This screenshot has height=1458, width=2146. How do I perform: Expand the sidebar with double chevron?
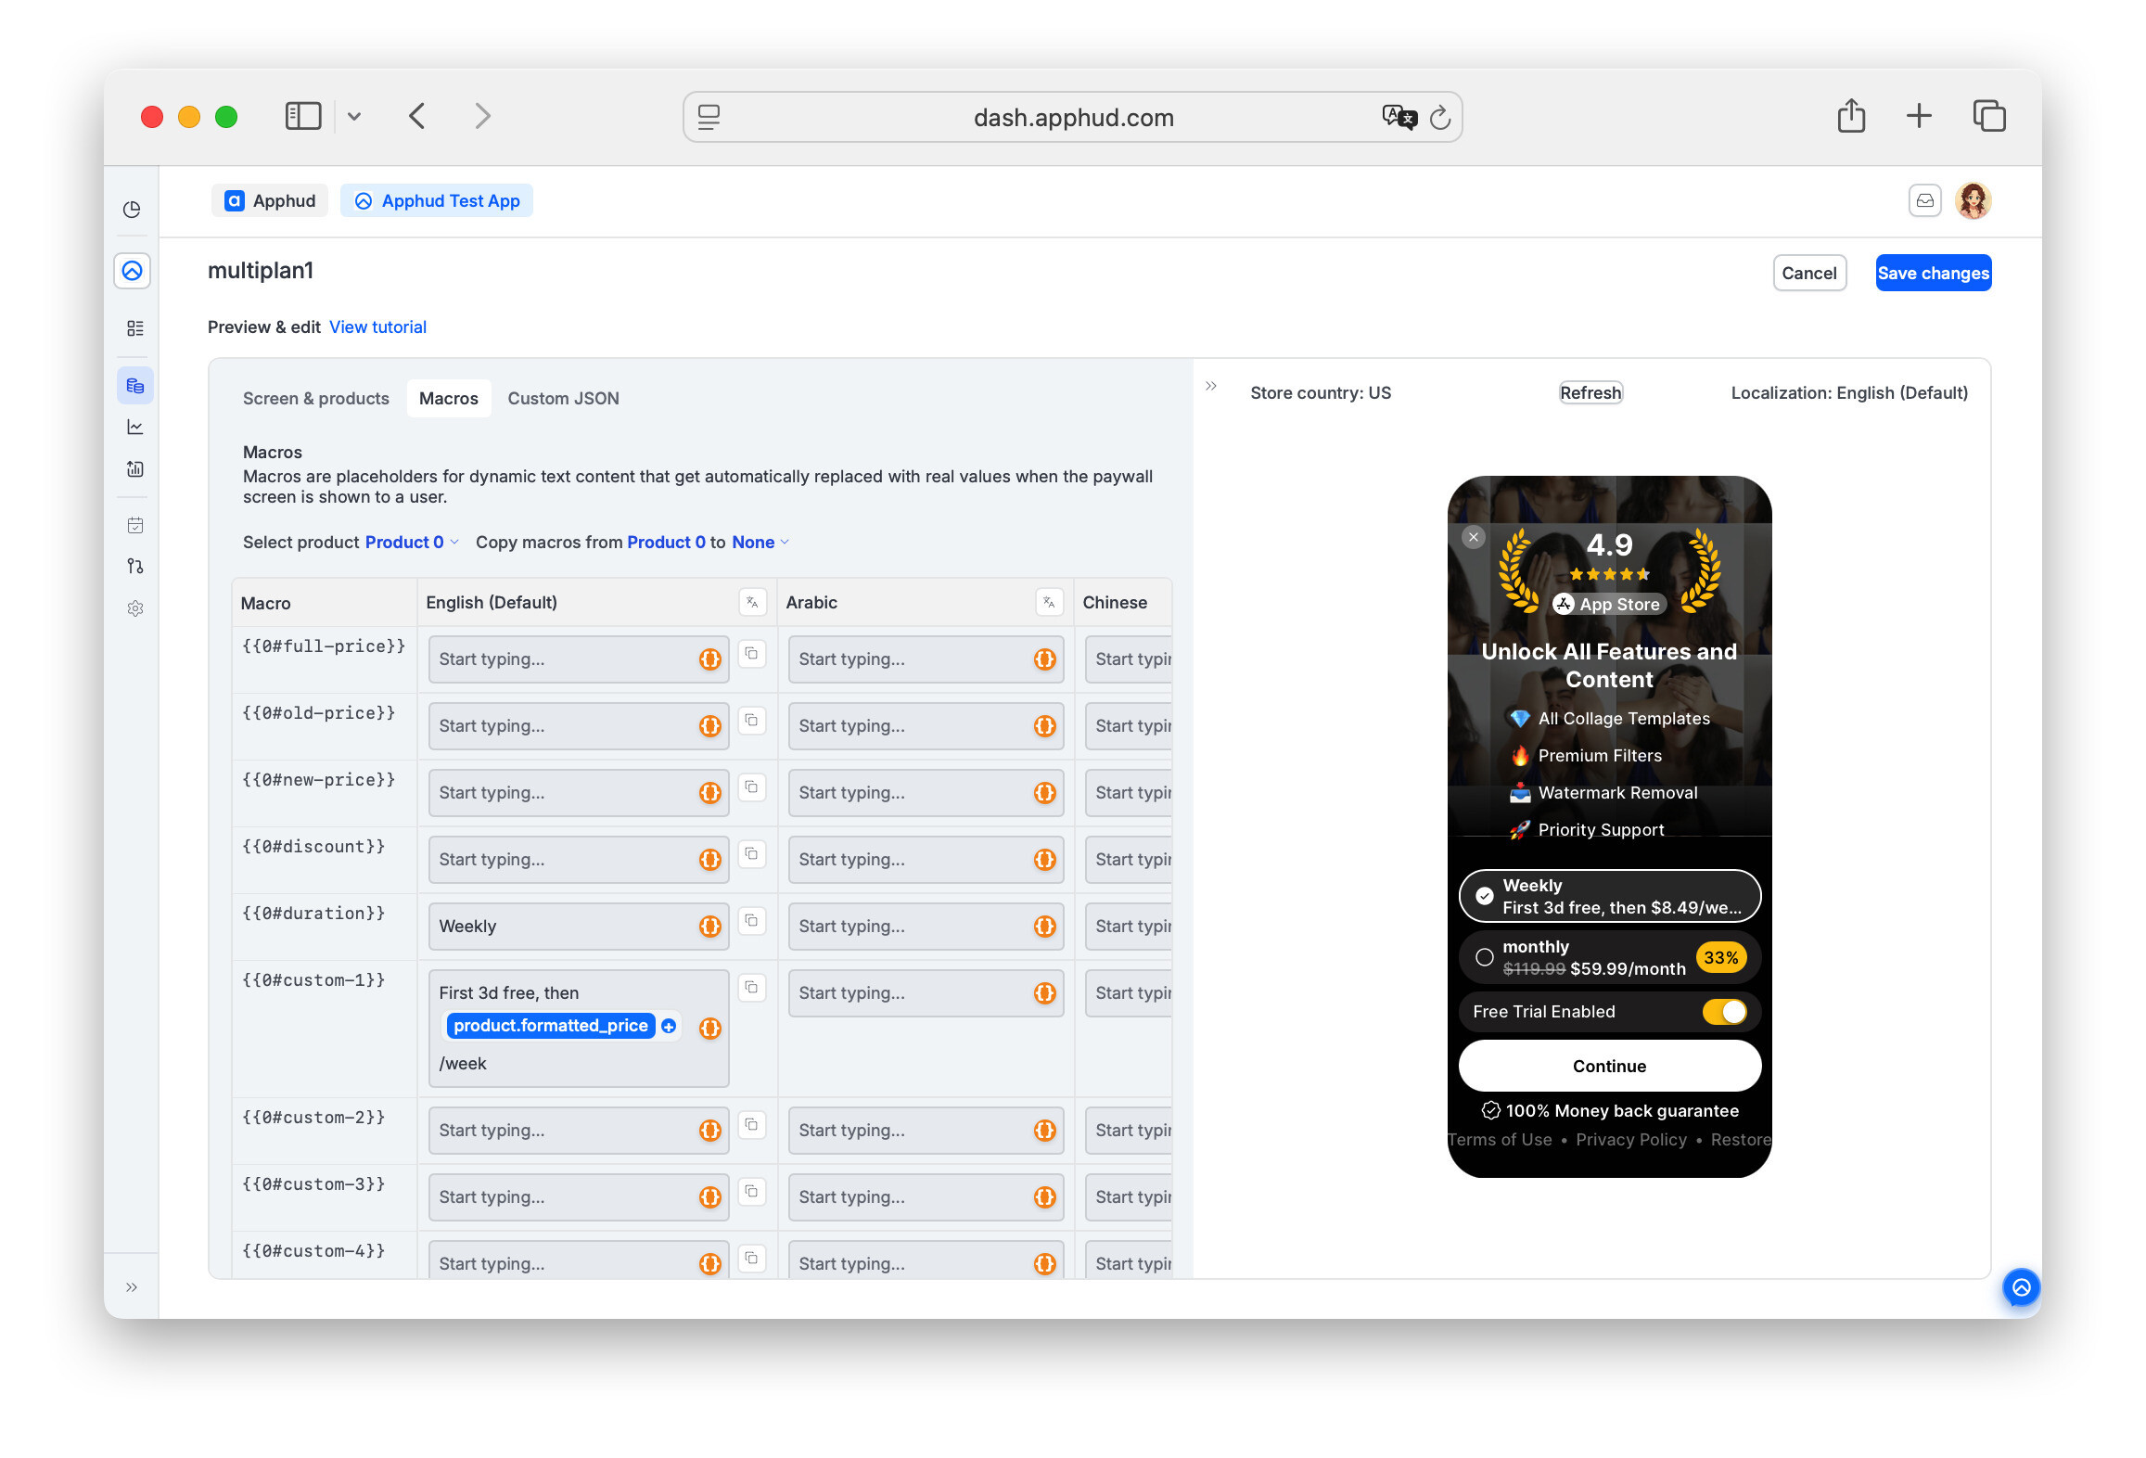point(132,1287)
